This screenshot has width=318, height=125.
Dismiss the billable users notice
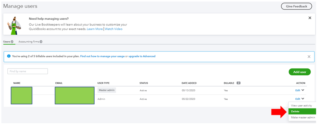309,57
